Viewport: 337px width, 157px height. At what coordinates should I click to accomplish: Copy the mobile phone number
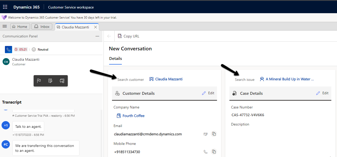coord(214,152)
